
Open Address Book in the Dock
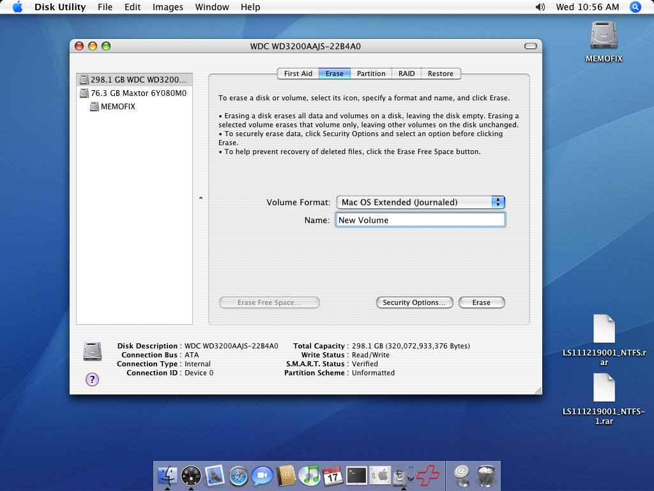pyautogui.click(x=285, y=476)
